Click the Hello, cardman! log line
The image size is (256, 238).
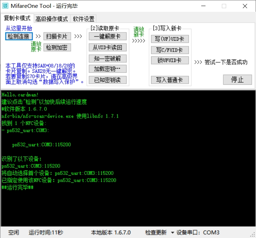tap(20, 95)
